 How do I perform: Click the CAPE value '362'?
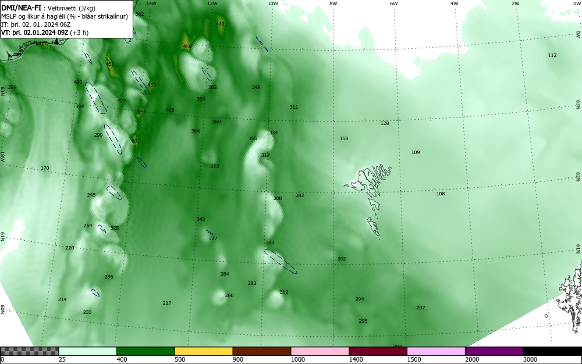click(x=140, y=14)
